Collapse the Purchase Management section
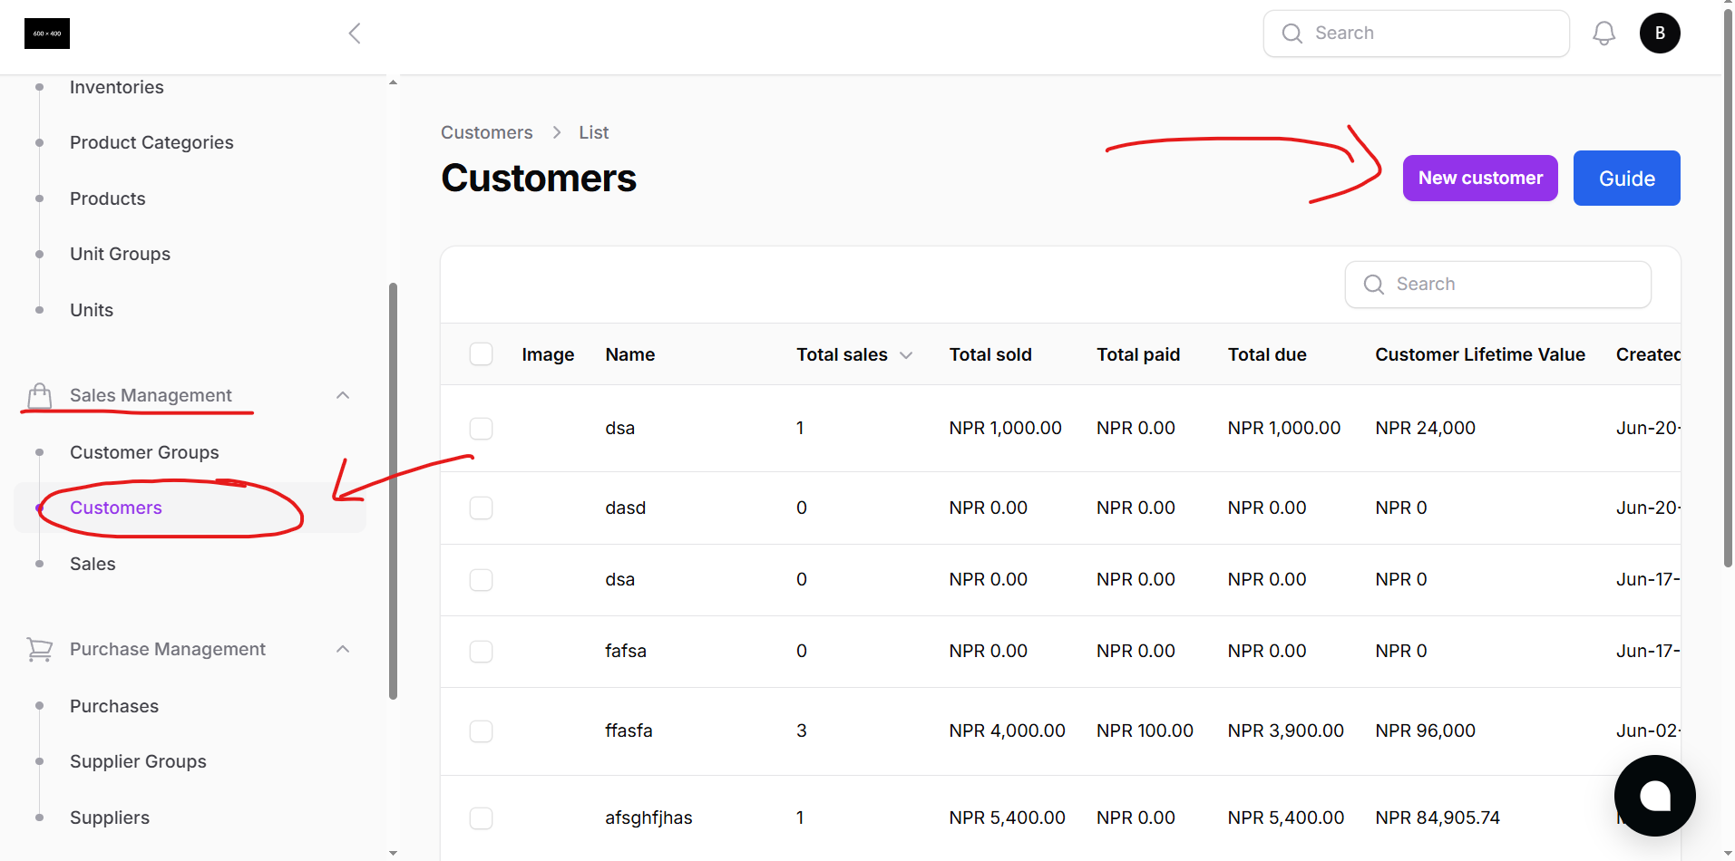The height and width of the screenshot is (861, 1735). [343, 649]
